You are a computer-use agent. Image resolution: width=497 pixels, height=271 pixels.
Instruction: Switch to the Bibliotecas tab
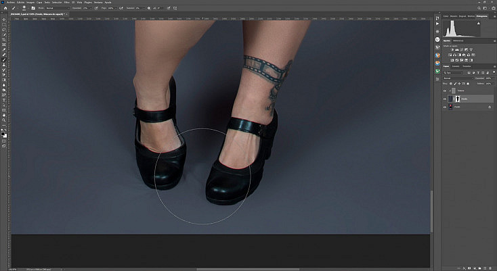[458, 41]
